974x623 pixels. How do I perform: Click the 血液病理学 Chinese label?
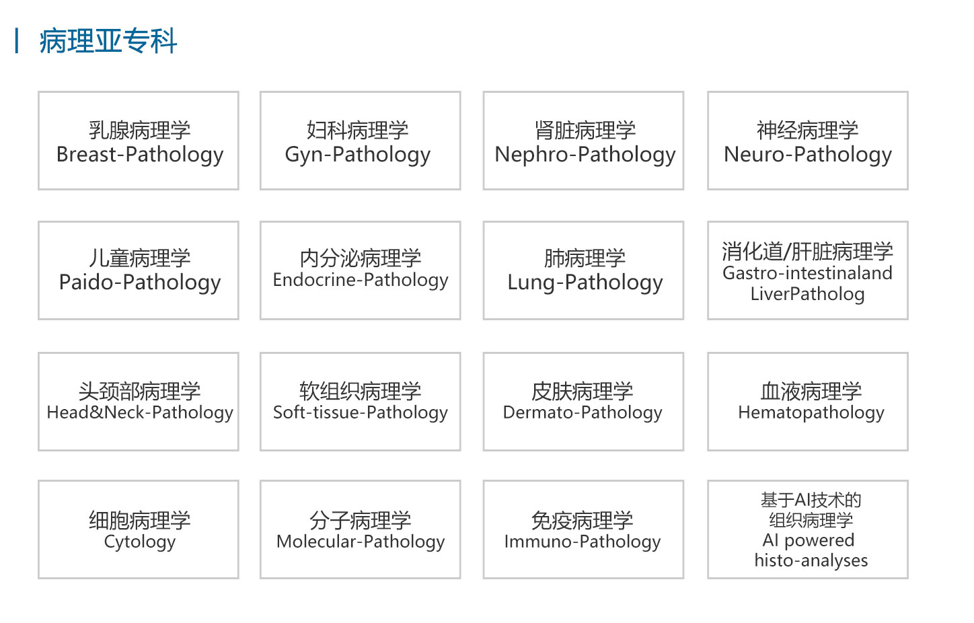pos(811,391)
